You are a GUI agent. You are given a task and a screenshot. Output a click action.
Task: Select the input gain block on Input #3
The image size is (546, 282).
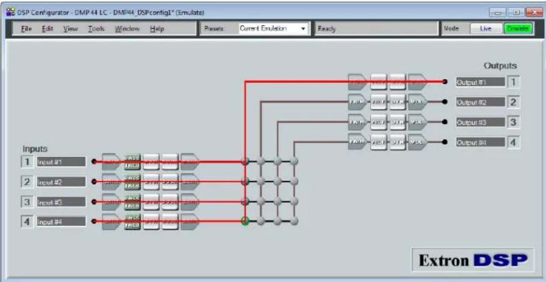coord(111,201)
